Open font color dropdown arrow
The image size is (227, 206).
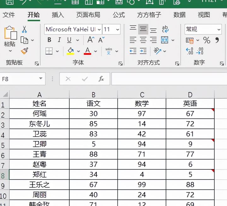click(x=96, y=51)
